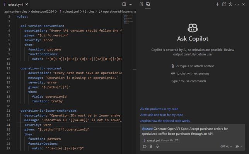Start a new Copilot chat with plus
249x154 pixels.
217,4
